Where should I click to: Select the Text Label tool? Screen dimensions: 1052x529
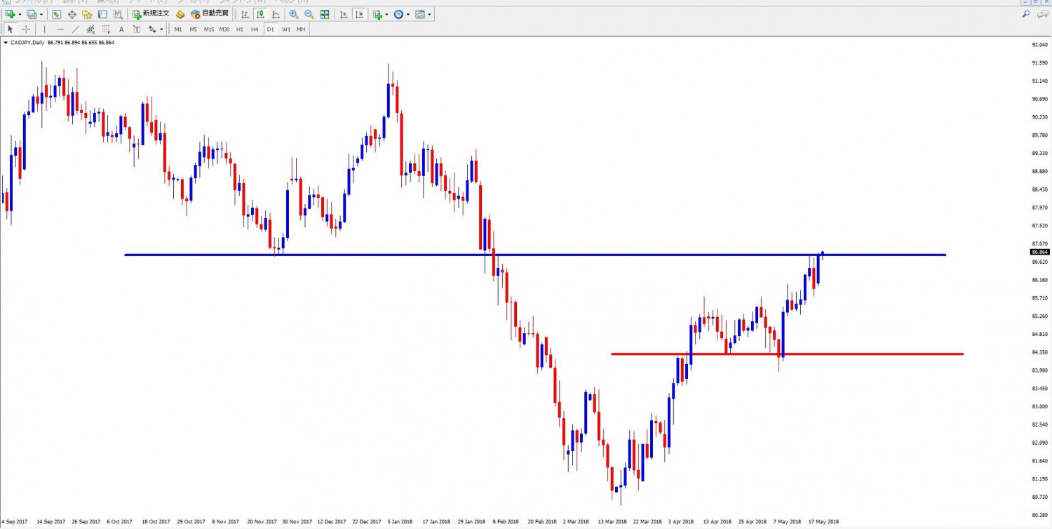[x=137, y=29]
